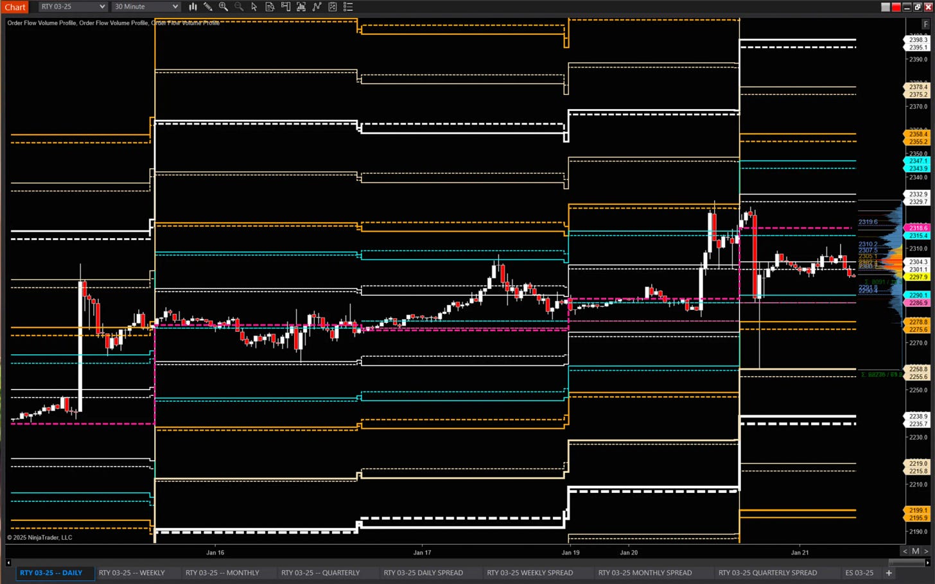The height and width of the screenshot is (584, 935).
Task: Open the RTY 03-25 DAILY SPREAD tab
Action: point(423,572)
